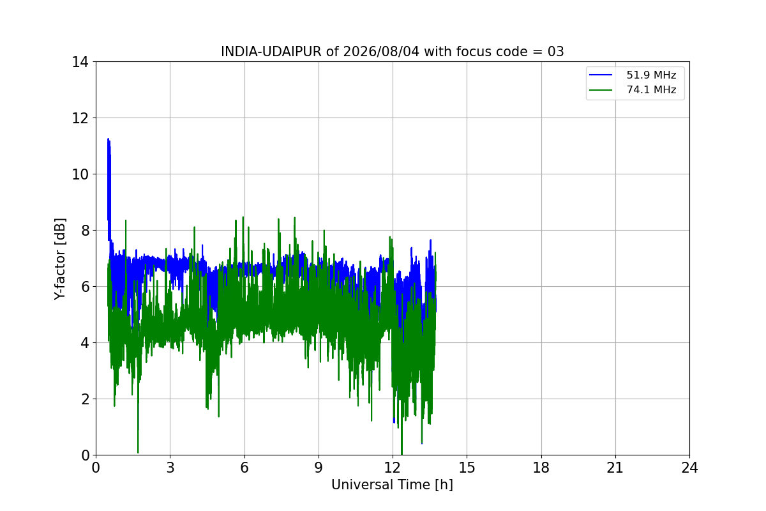
Task: Click the x-axis tick label 12
Action: (393, 468)
